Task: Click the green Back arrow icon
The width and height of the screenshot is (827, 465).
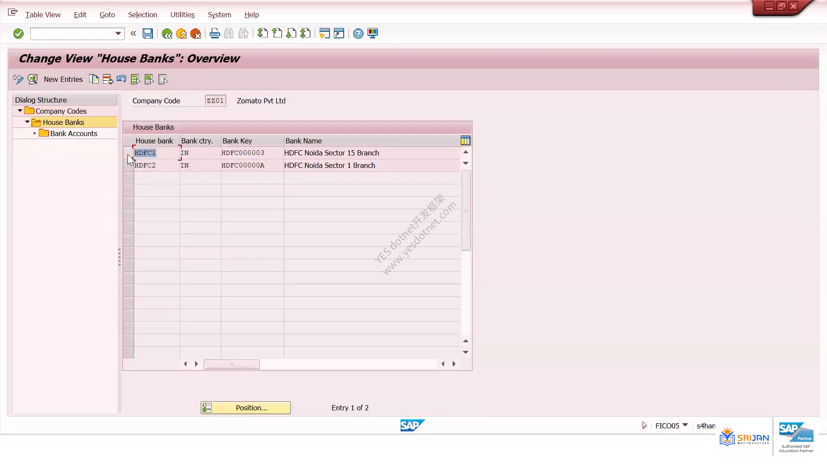Action: [x=167, y=34]
